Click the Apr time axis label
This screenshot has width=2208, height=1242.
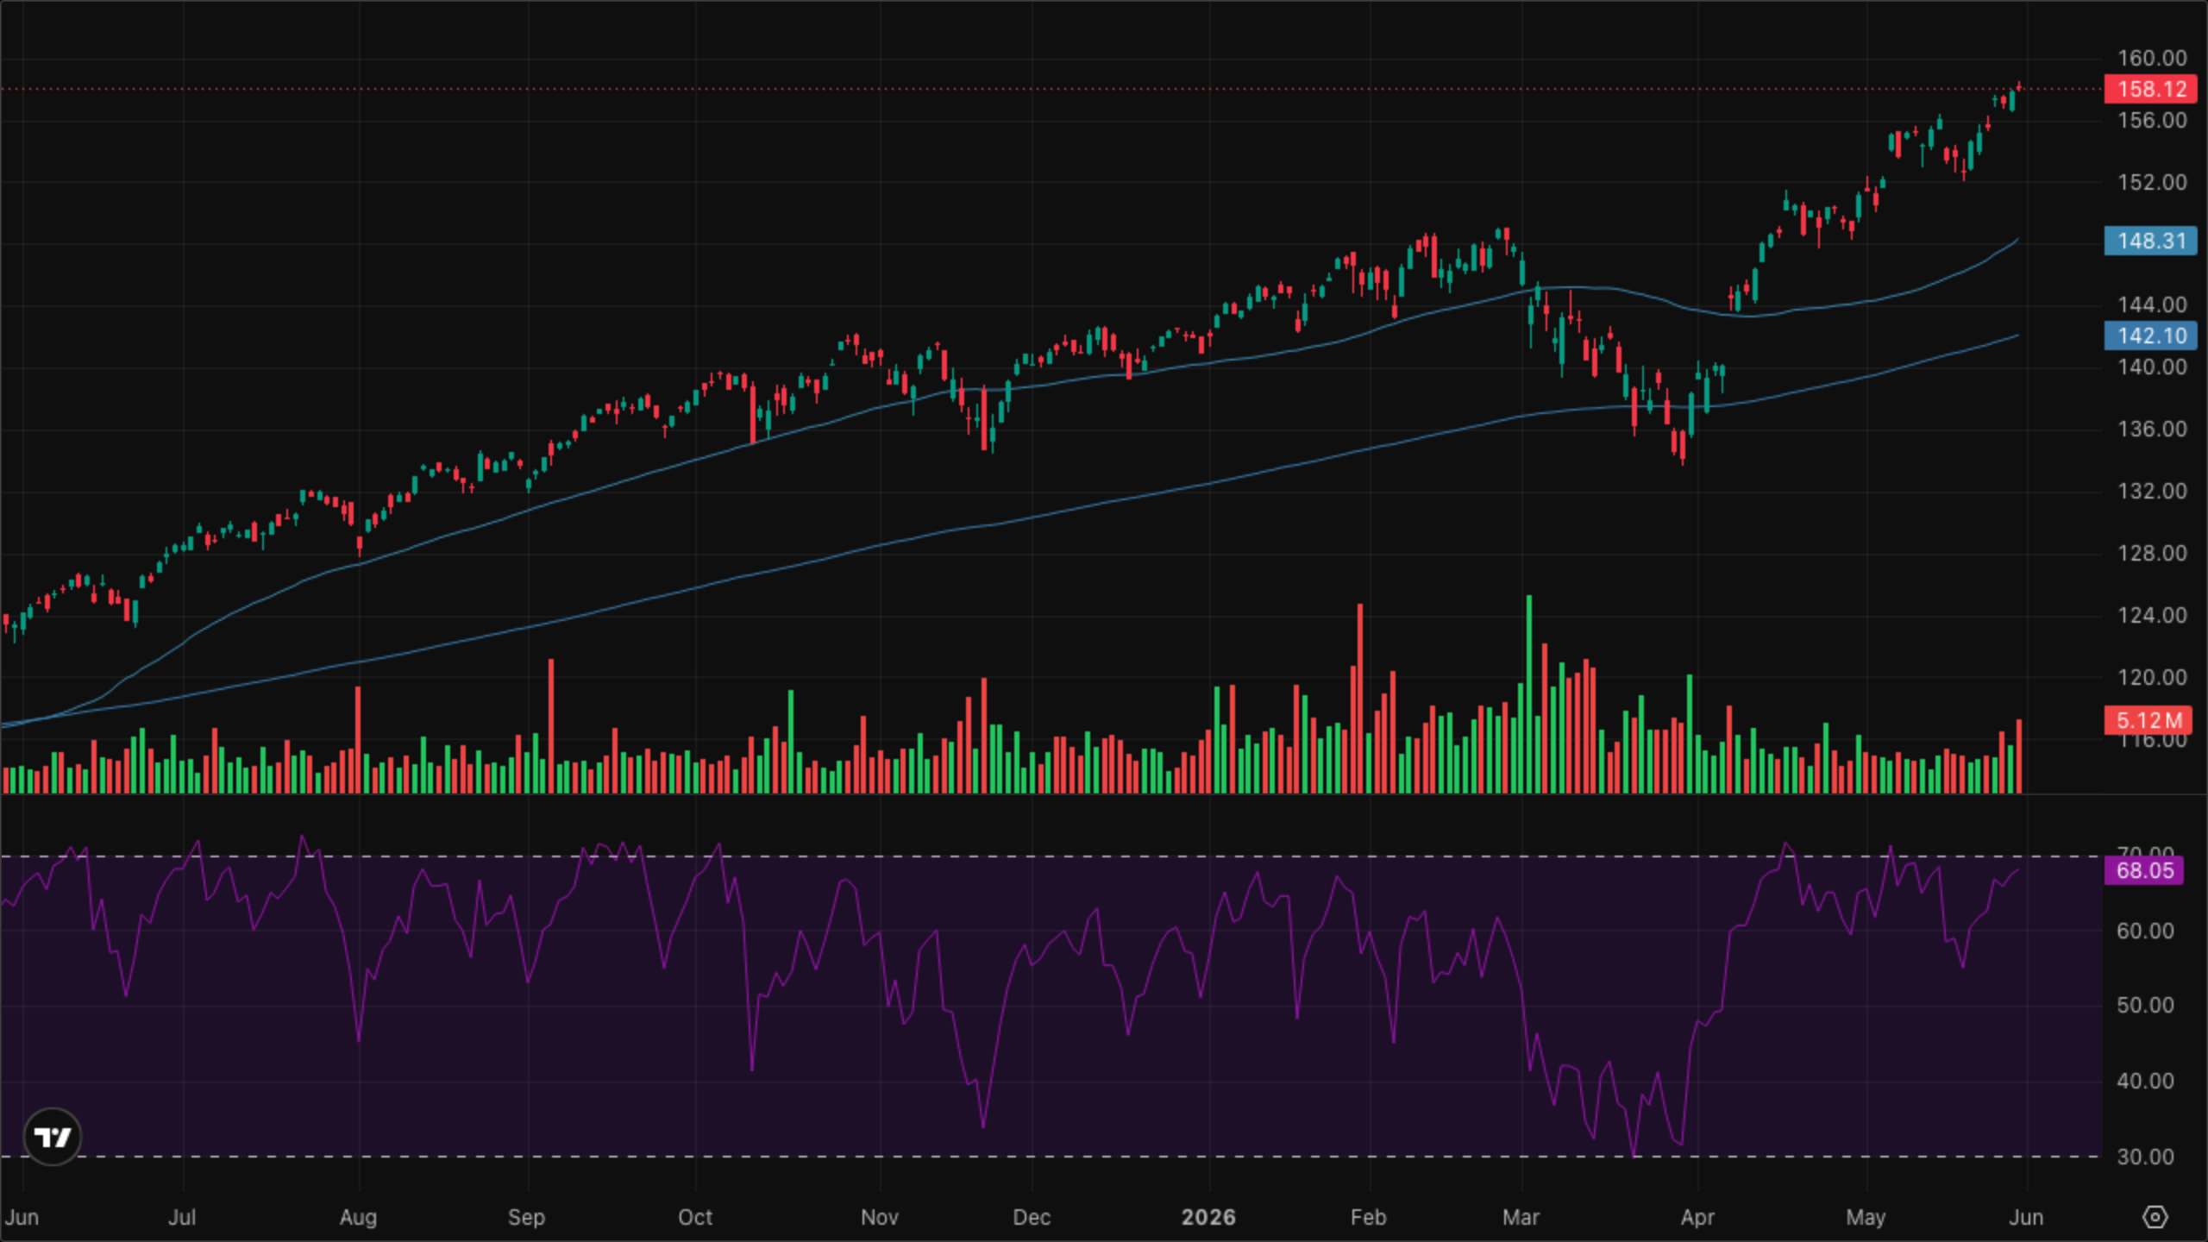tap(1697, 1217)
